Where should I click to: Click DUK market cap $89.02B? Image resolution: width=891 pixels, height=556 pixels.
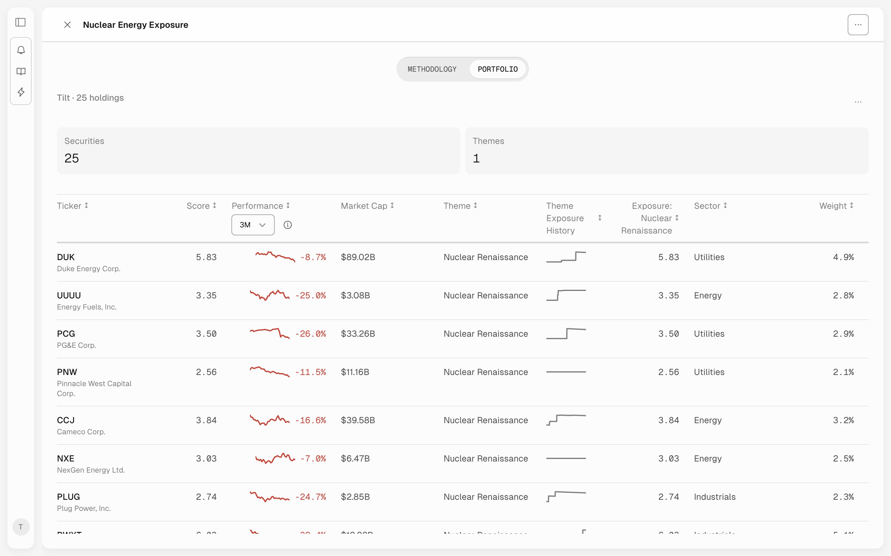358,257
